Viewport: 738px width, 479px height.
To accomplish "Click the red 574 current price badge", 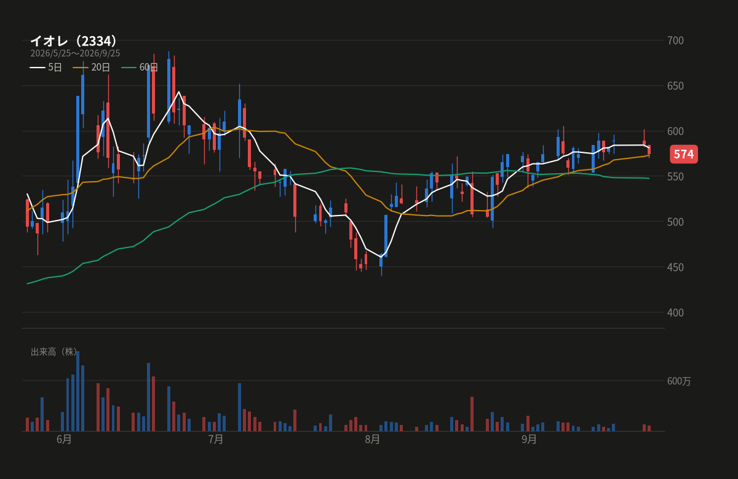I will [x=683, y=154].
